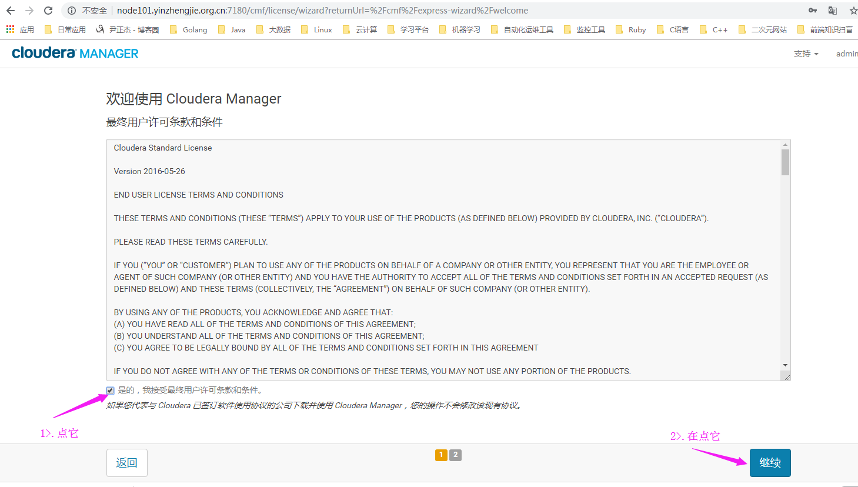Click the translate page icon
858x487 pixels.
[833, 11]
